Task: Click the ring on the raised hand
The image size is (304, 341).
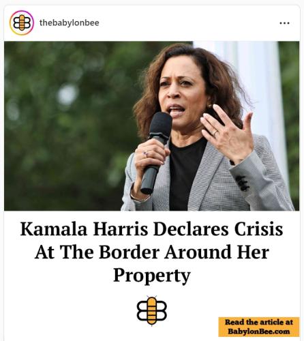Action: [215, 133]
